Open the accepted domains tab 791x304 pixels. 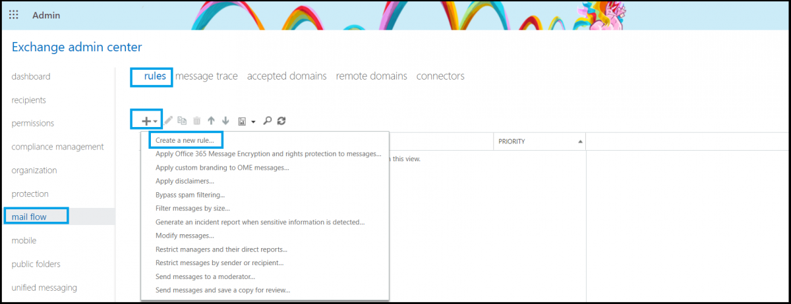coord(287,76)
